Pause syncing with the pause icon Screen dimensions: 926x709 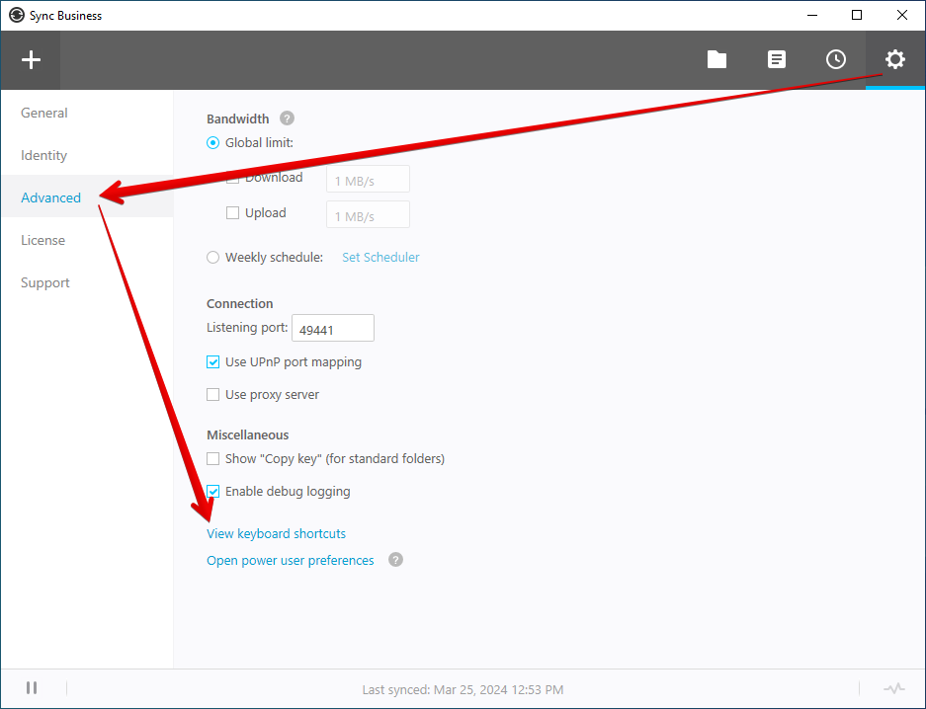click(x=31, y=688)
